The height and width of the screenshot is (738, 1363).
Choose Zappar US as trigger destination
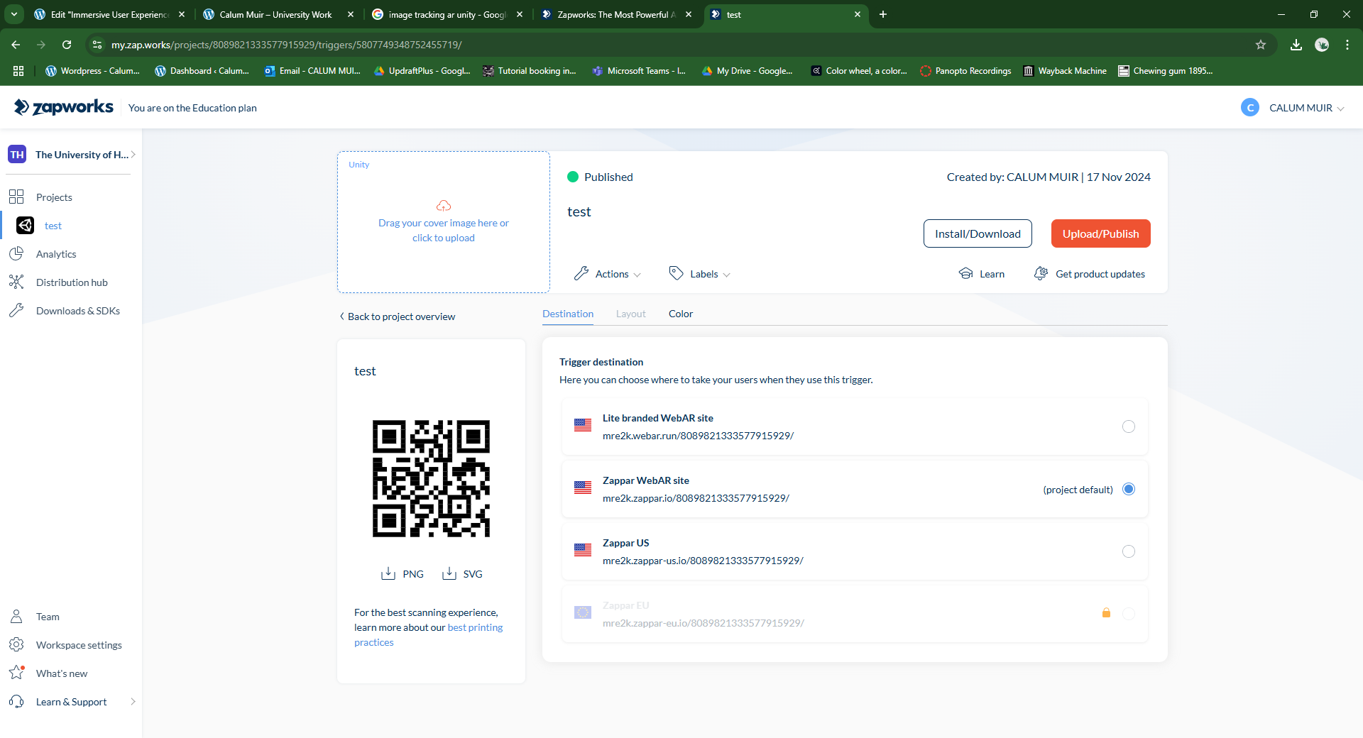[1128, 551]
